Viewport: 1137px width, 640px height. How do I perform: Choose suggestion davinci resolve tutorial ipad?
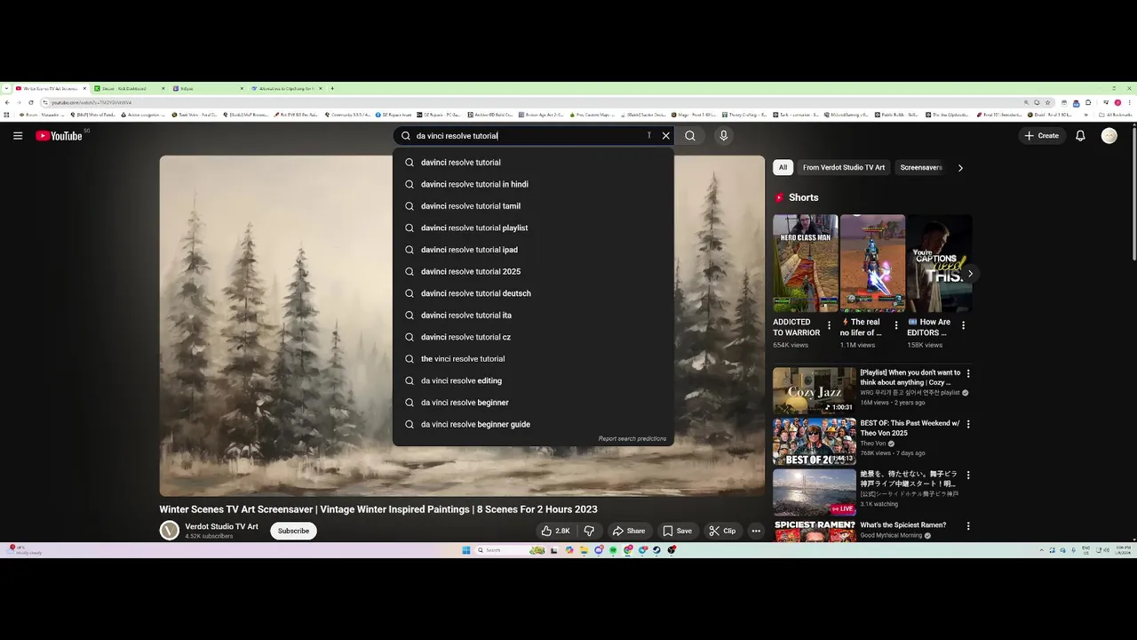(x=533, y=250)
